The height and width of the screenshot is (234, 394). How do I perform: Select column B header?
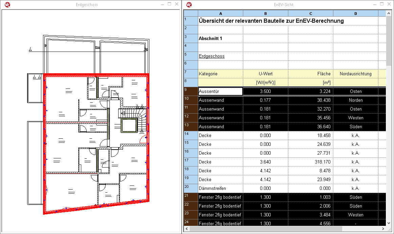pyautogui.click(x=266, y=13)
